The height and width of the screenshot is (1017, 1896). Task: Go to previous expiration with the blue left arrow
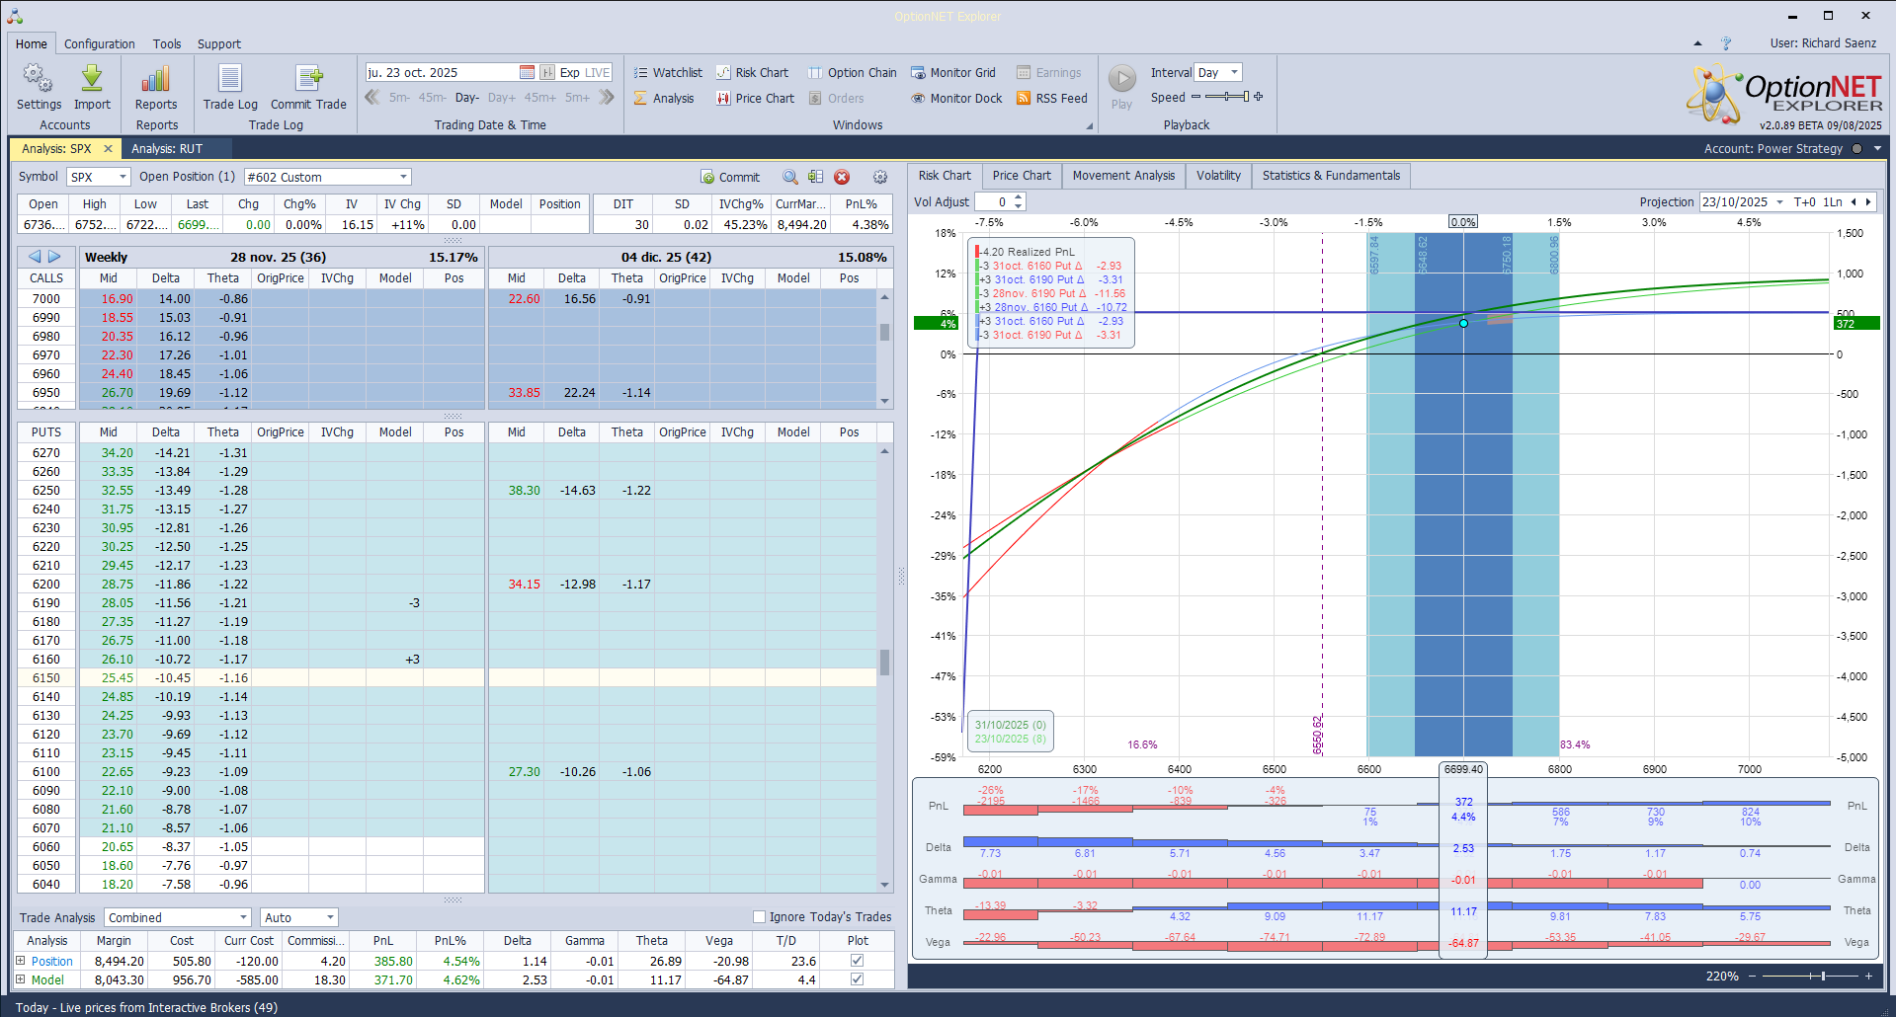[35, 257]
